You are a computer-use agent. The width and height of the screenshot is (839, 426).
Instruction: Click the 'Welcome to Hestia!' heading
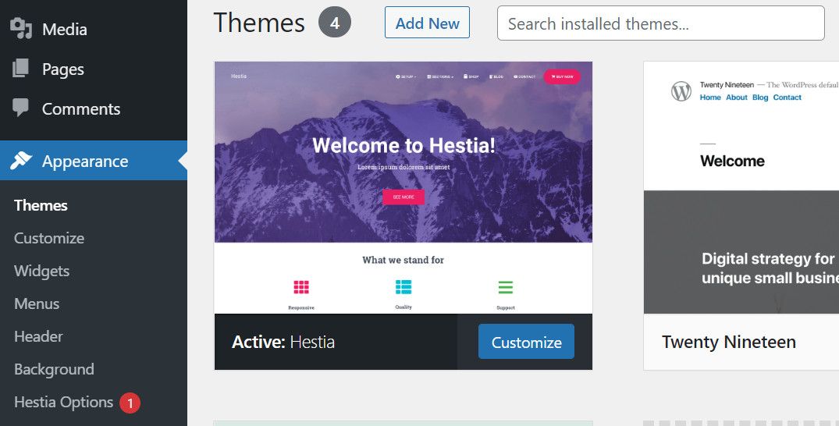click(x=404, y=146)
